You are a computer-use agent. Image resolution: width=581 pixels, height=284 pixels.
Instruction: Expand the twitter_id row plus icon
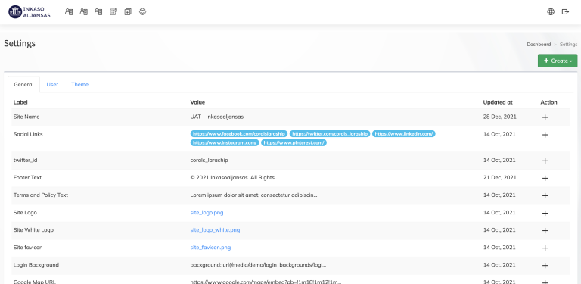[545, 161]
